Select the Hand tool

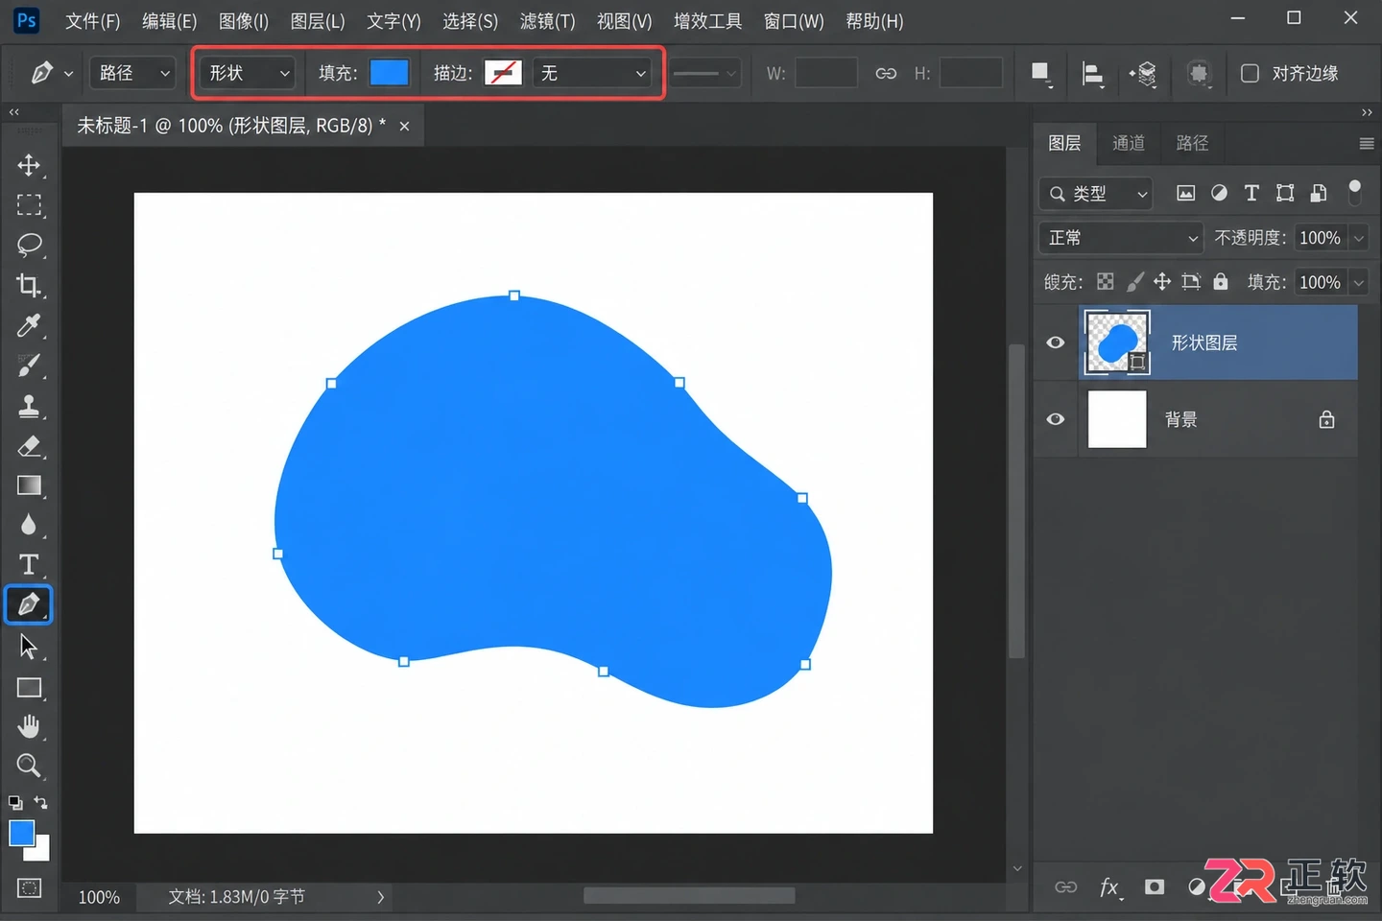pyautogui.click(x=29, y=726)
